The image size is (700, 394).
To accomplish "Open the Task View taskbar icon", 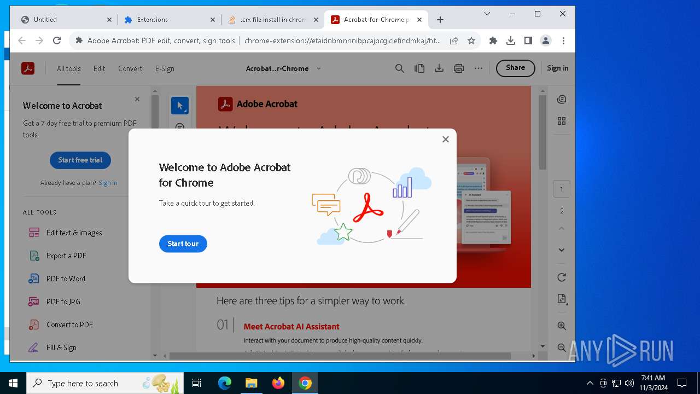I will [197, 383].
